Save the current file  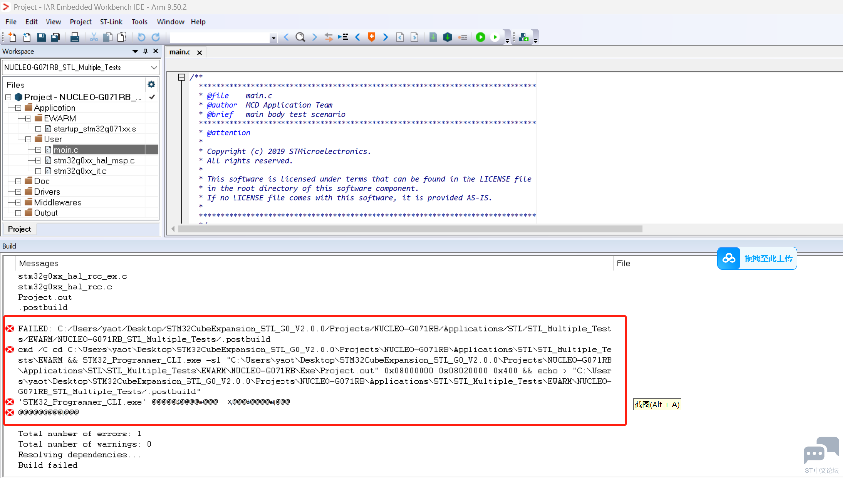[41, 37]
